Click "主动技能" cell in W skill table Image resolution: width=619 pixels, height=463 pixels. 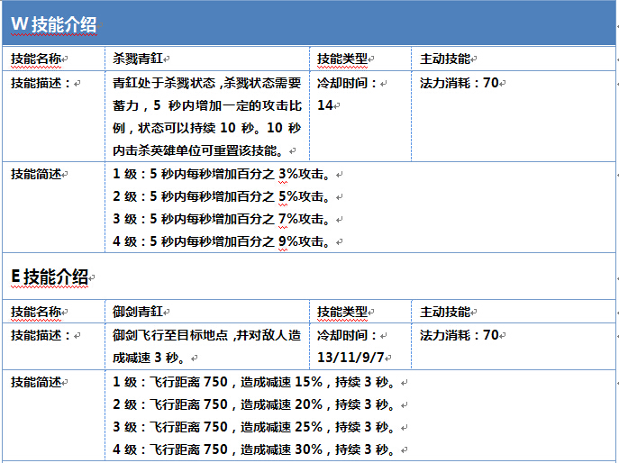pyautogui.click(x=445, y=59)
